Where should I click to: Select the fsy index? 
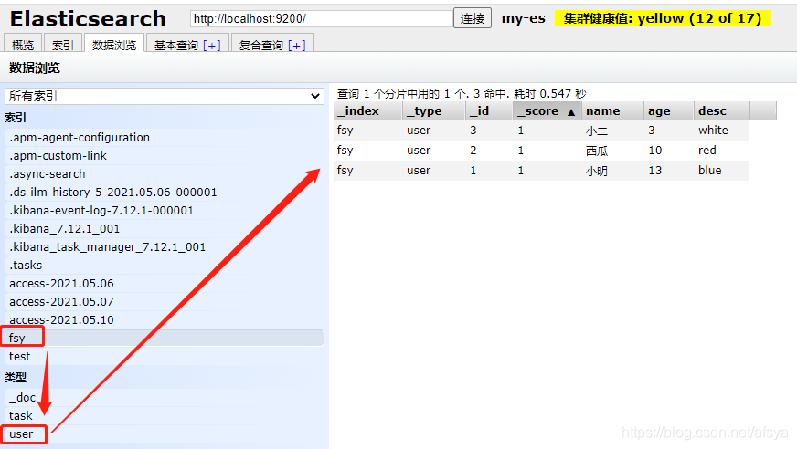(165, 338)
